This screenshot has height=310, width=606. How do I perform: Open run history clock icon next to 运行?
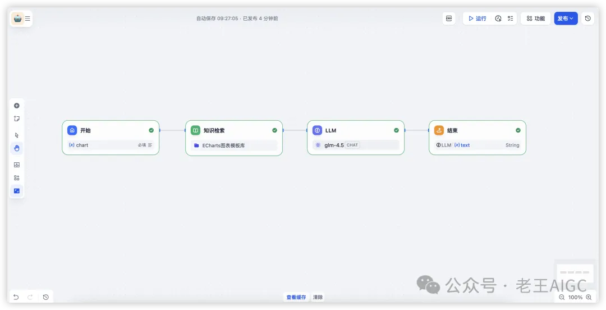[498, 18]
